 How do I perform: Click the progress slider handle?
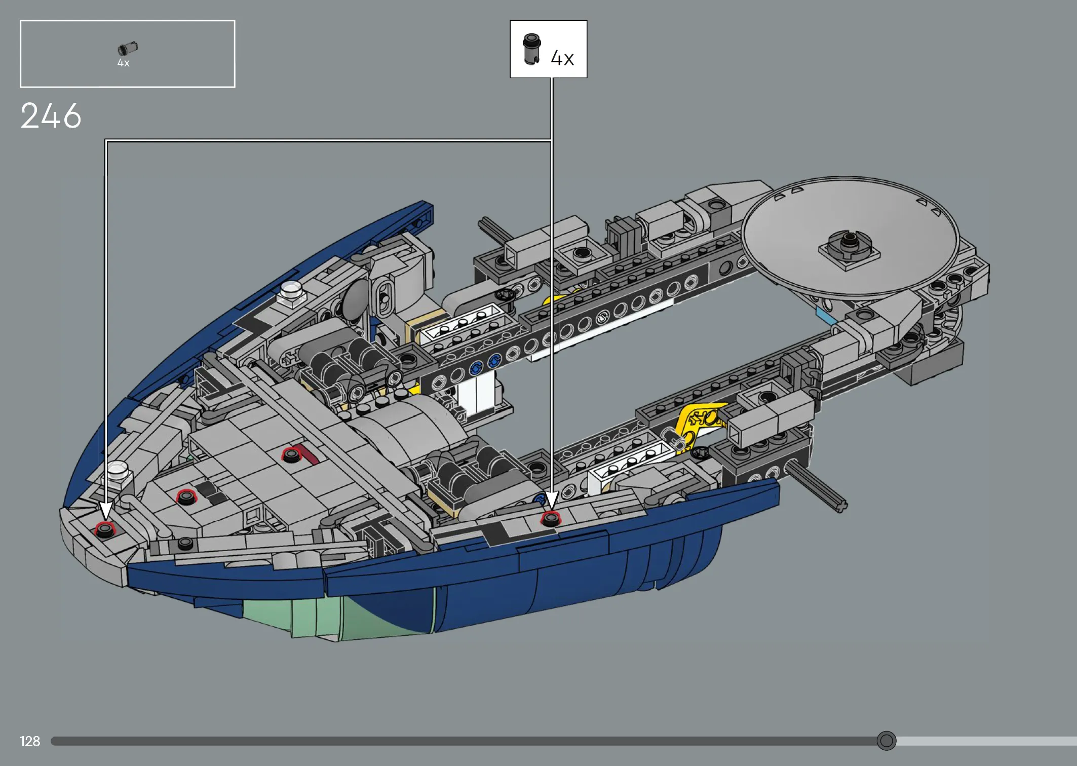pos(886,741)
